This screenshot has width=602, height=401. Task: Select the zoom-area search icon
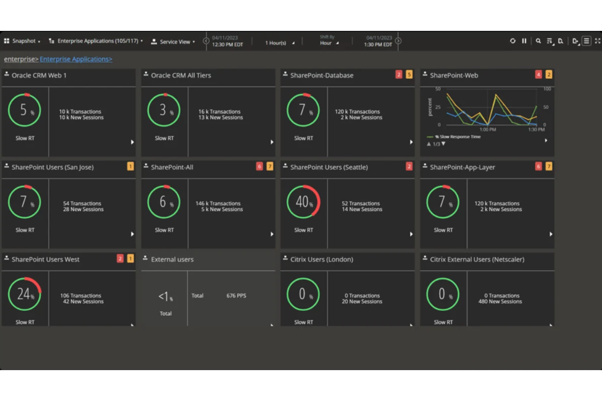[561, 41]
